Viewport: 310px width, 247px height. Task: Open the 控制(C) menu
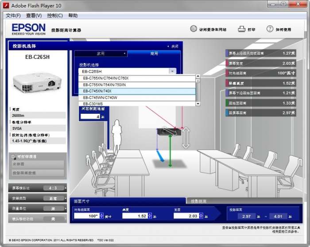tap(55, 15)
